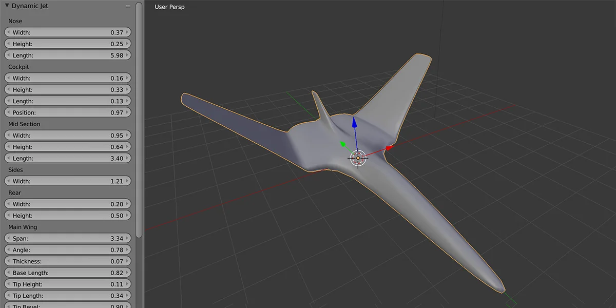
Task: Edit the Wing Thickness value field
Action: (67, 261)
